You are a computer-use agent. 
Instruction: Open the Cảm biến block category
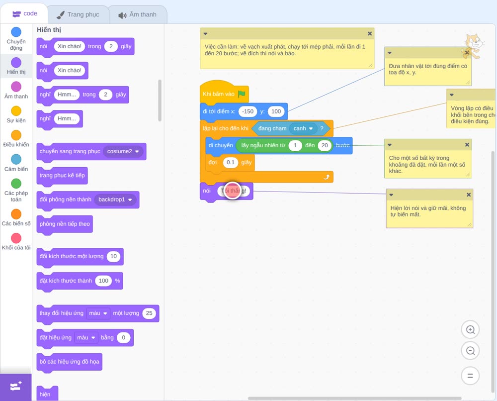pos(16,163)
